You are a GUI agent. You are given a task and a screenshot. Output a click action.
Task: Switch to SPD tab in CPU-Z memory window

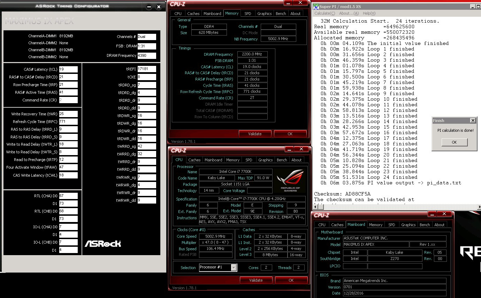coord(247,14)
